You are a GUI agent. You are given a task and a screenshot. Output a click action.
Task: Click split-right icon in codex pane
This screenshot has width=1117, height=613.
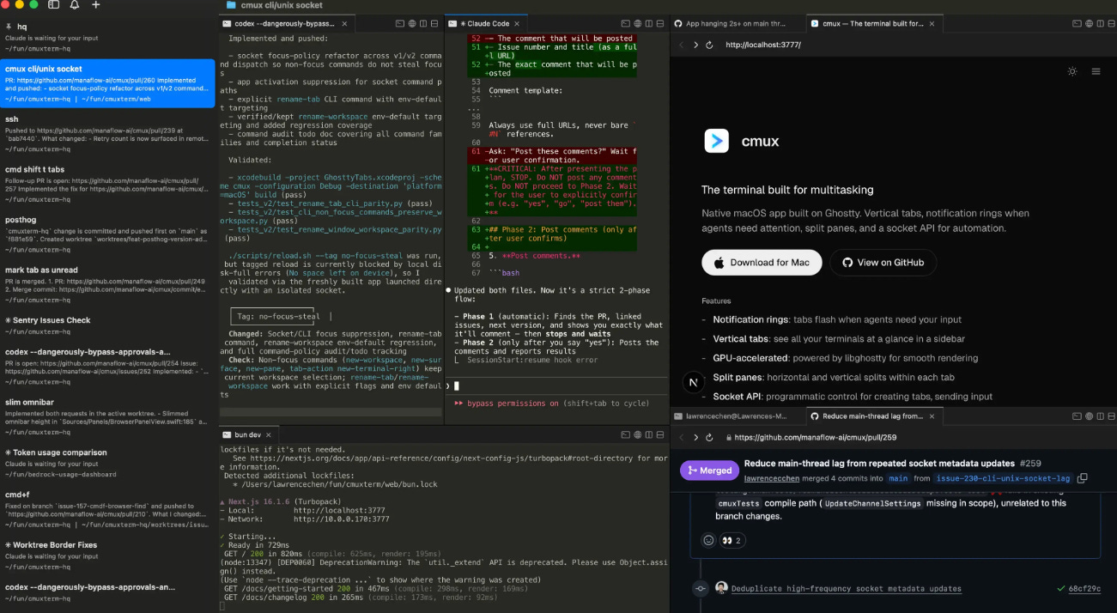click(423, 24)
